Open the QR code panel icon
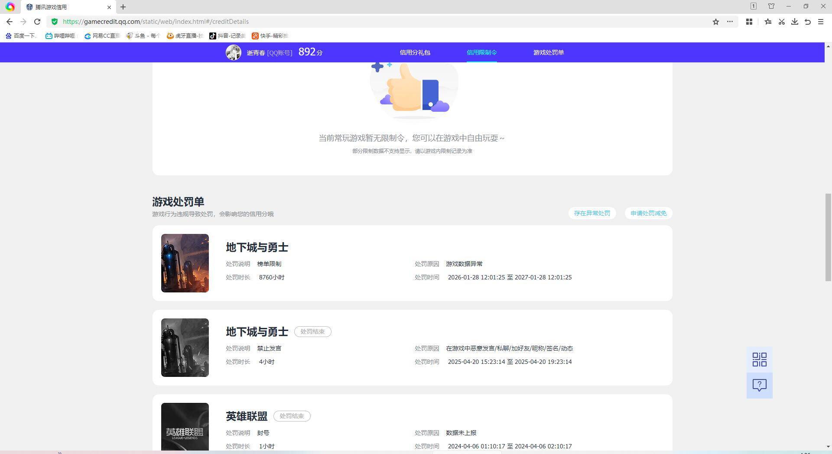Image resolution: width=832 pixels, height=454 pixels. (759, 359)
